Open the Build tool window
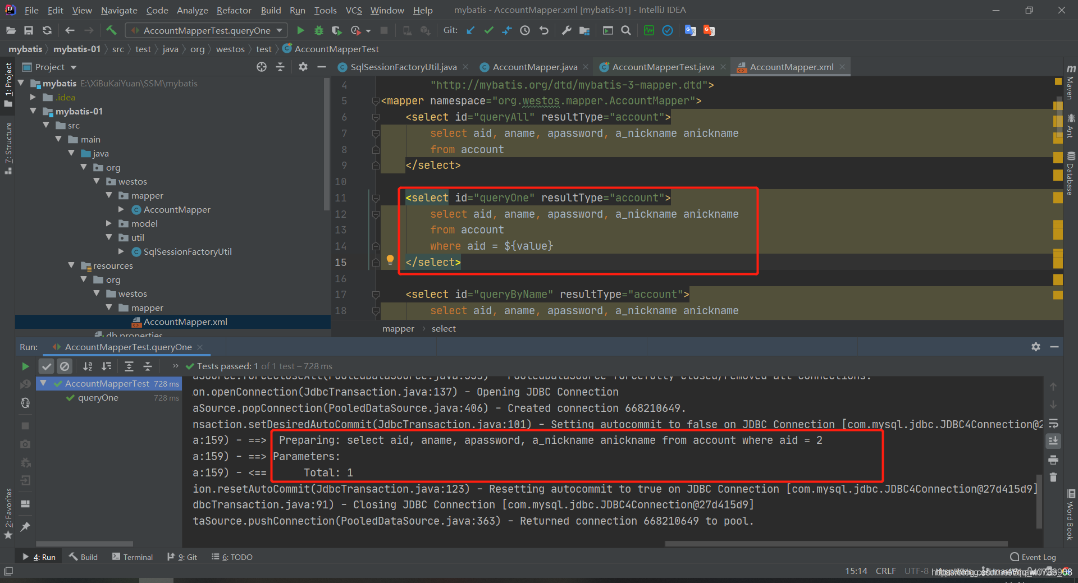 point(83,557)
